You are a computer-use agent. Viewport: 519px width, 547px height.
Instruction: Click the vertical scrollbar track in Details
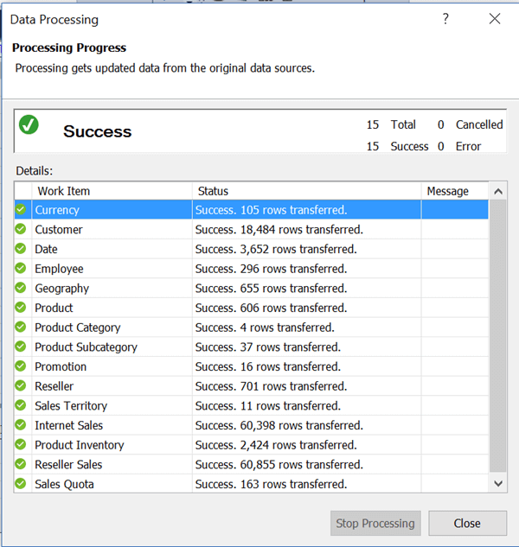(498, 337)
